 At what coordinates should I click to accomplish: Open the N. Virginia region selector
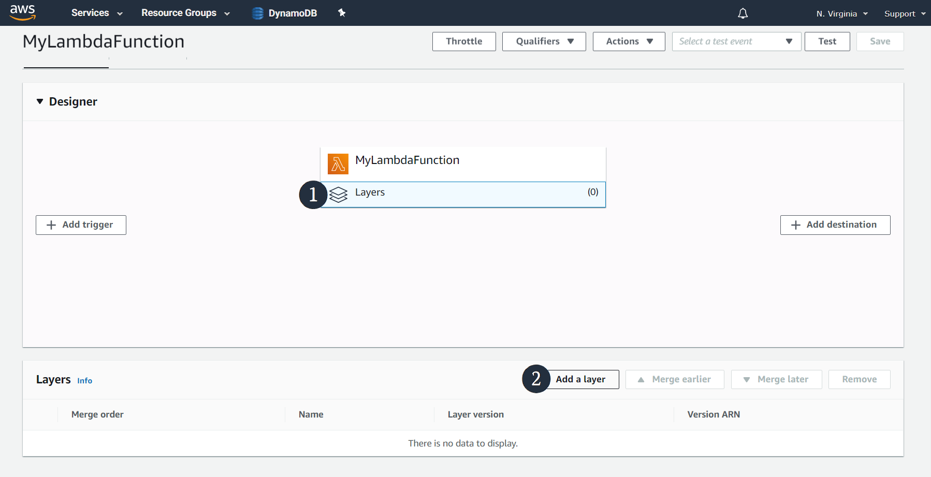pos(842,13)
